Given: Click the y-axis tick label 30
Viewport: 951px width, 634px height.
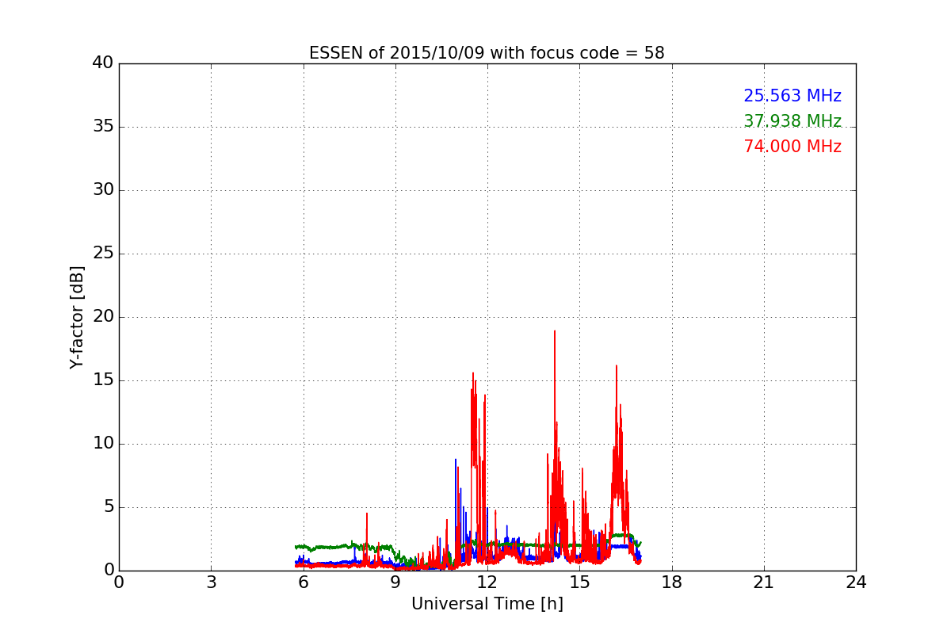Looking at the screenshot, I should tap(102, 190).
